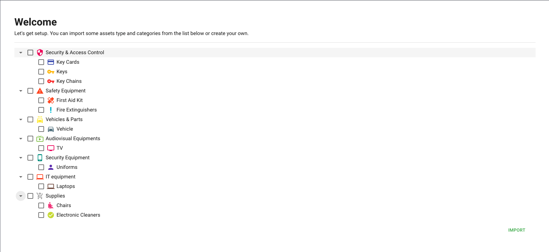Click the red key icon beside Key Chains
This screenshot has width=549, height=252.
pos(51,81)
